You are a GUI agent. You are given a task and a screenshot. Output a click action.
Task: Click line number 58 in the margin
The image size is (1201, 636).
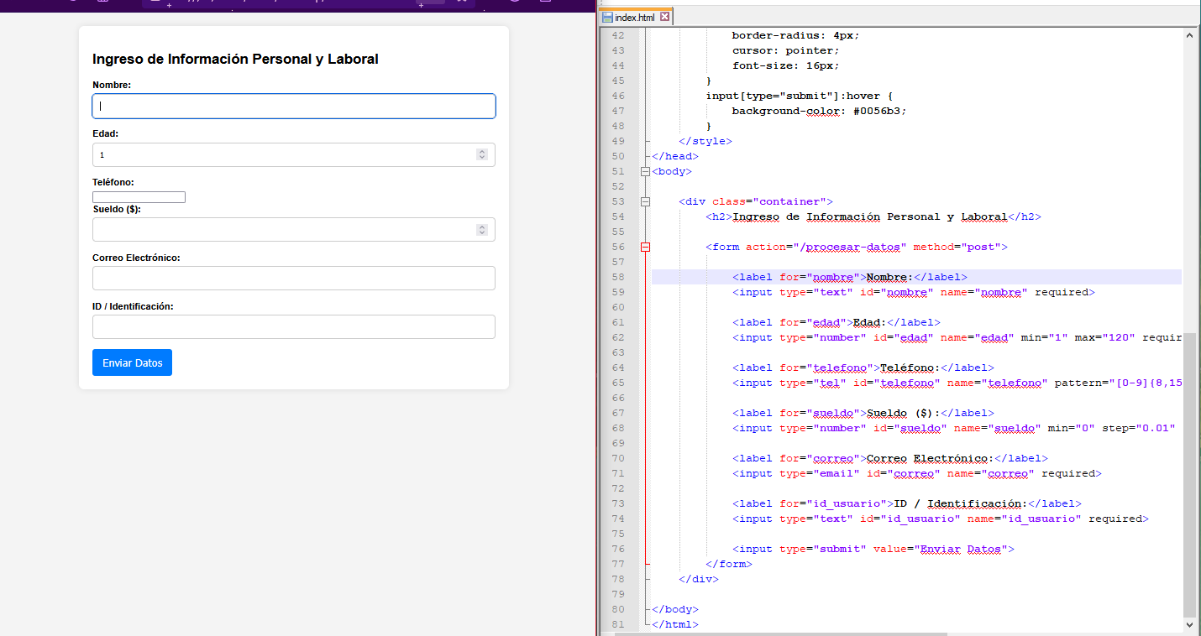pyautogui.click(x=618, y=277)
